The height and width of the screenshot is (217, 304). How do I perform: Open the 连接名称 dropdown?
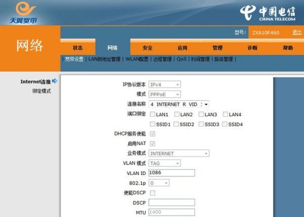[179, 104]
